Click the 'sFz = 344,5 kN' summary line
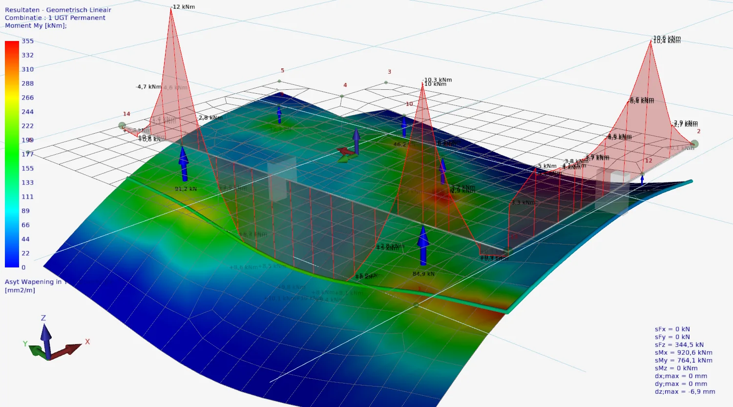Image resolution: width=733 pixels, height=407 pixels. click(679, 345)
